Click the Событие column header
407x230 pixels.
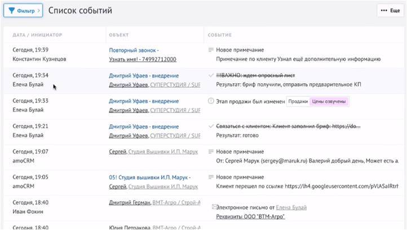coord(219,35)
